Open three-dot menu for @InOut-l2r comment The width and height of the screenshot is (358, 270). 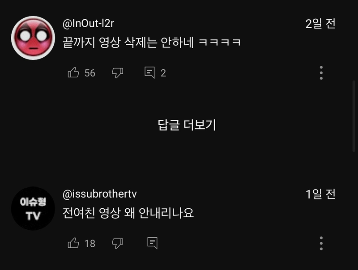(x=321, y=73)
